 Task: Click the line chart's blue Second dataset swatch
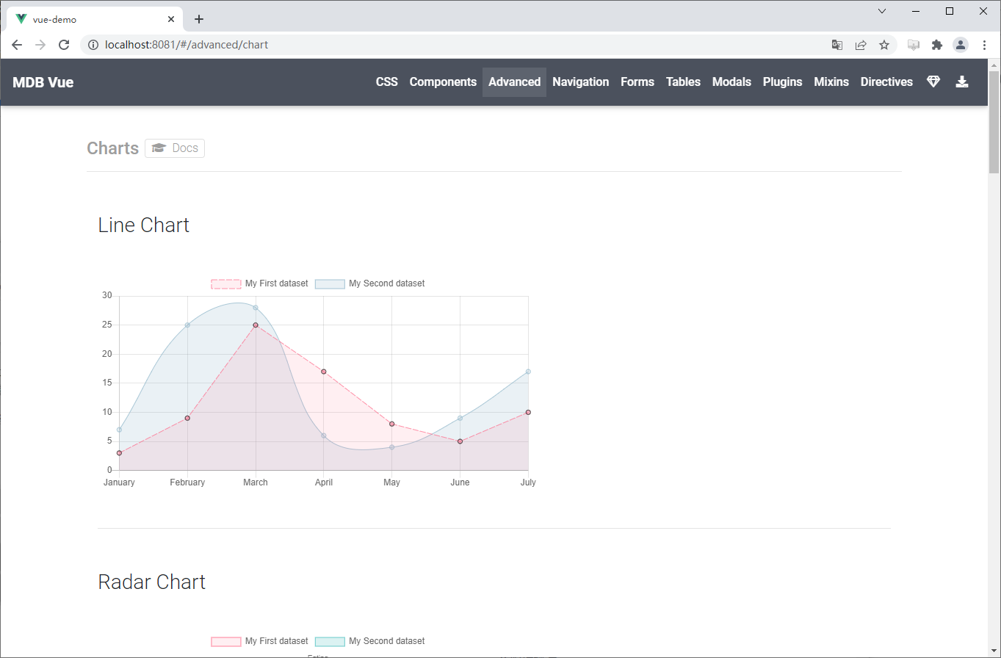(330, 283)
